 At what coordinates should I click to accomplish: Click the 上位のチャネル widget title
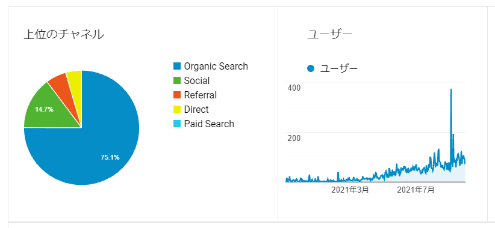(64, 35)
